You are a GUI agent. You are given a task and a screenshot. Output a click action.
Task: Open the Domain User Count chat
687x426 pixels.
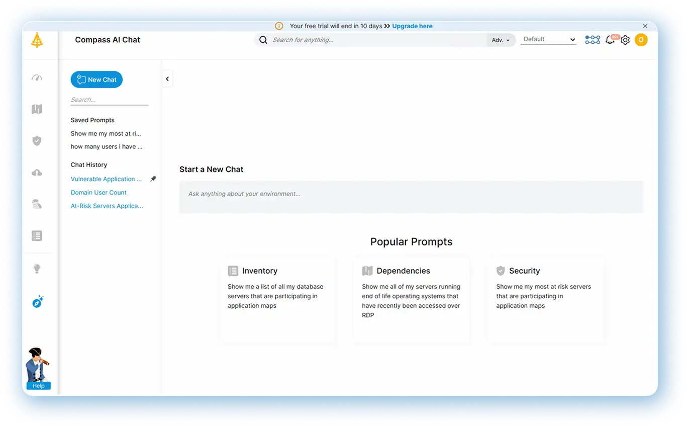(99, 193)
